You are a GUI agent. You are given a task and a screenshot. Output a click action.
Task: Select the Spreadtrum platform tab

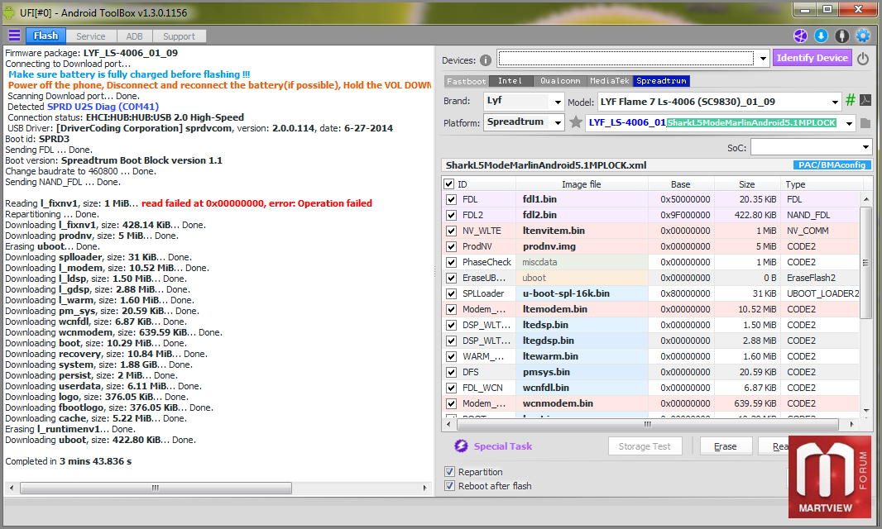click(x=662, y=81)
